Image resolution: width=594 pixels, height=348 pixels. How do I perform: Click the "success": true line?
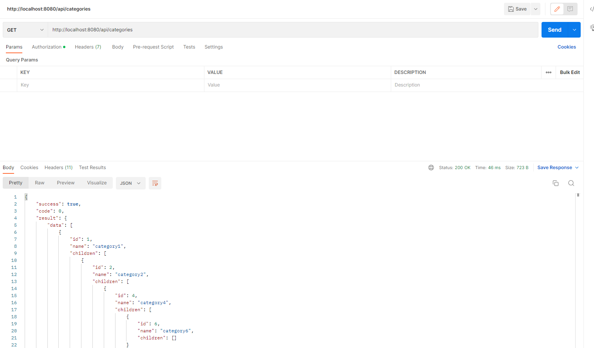click(58, 204)
